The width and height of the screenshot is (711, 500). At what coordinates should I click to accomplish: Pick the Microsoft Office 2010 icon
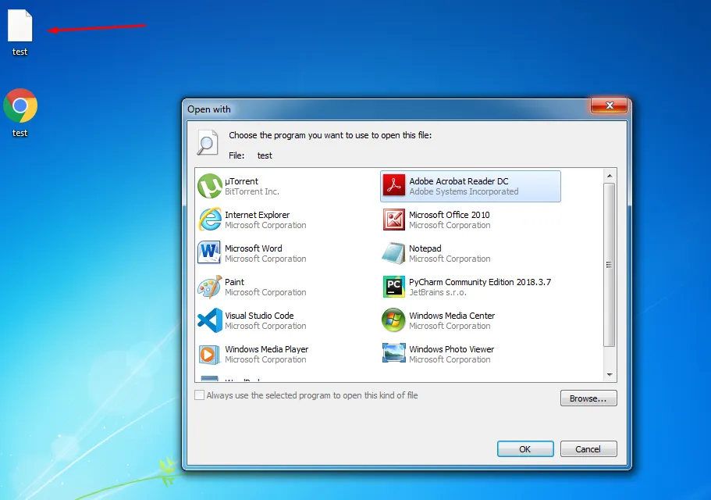394,220
